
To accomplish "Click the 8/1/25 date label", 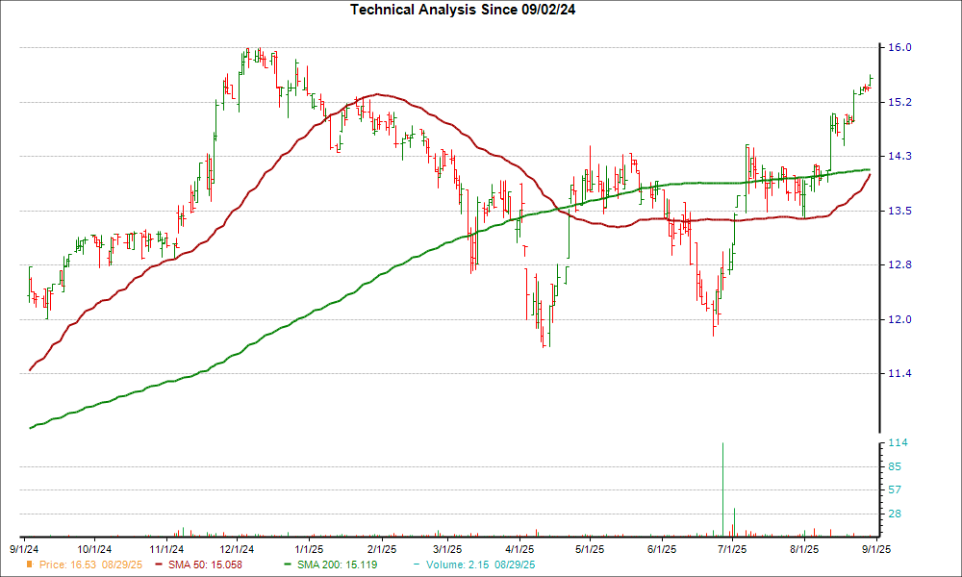I will [x=803, y=549].
